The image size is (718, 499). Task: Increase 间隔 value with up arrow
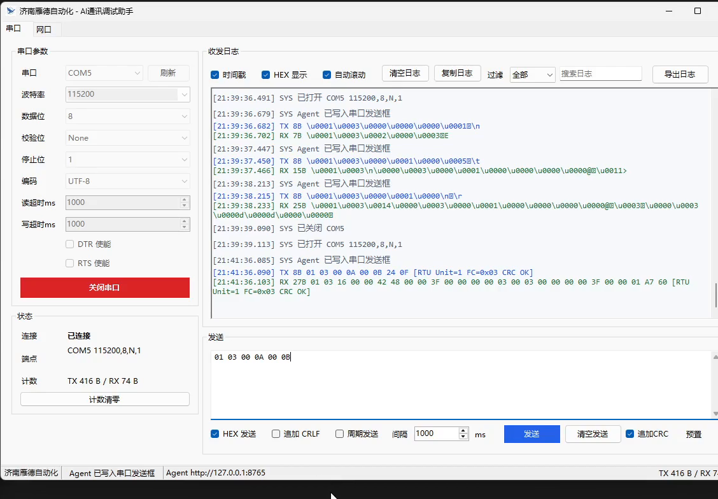click(463, 430)
